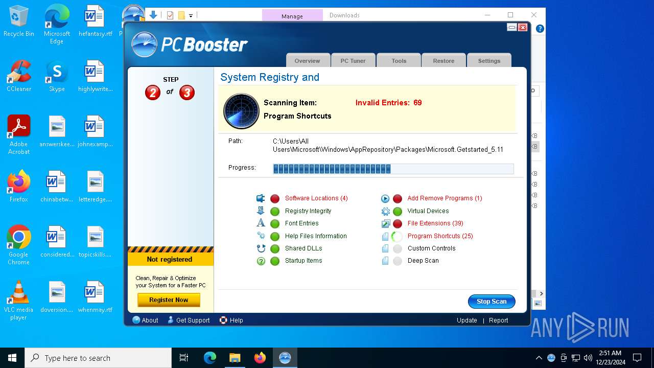Click the Font Entries letter icon

(x=261, y=223)
